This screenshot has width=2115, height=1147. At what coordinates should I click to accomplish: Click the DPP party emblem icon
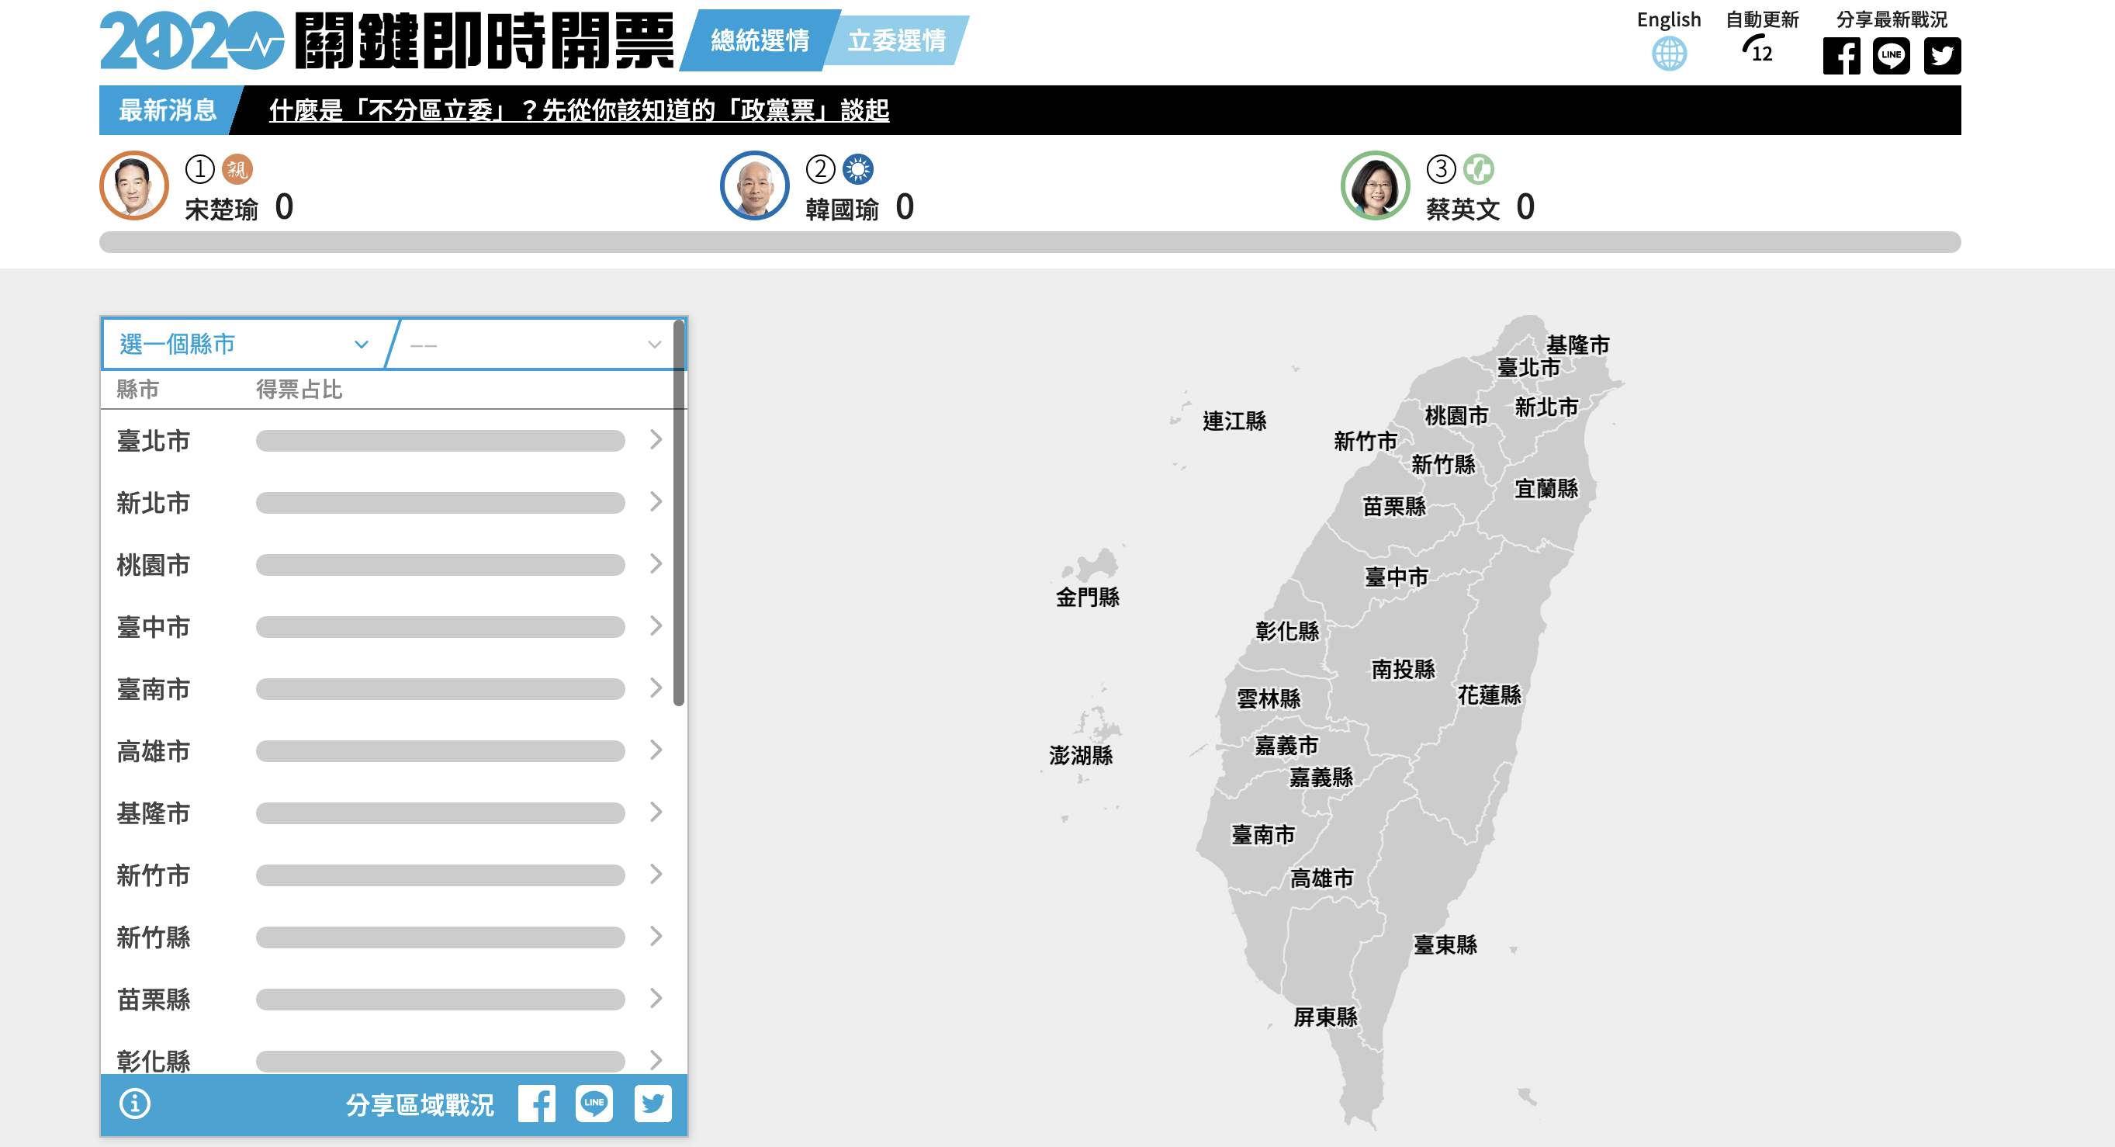point(1479,169)
